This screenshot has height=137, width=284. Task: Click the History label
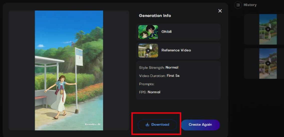coord(250,5)
